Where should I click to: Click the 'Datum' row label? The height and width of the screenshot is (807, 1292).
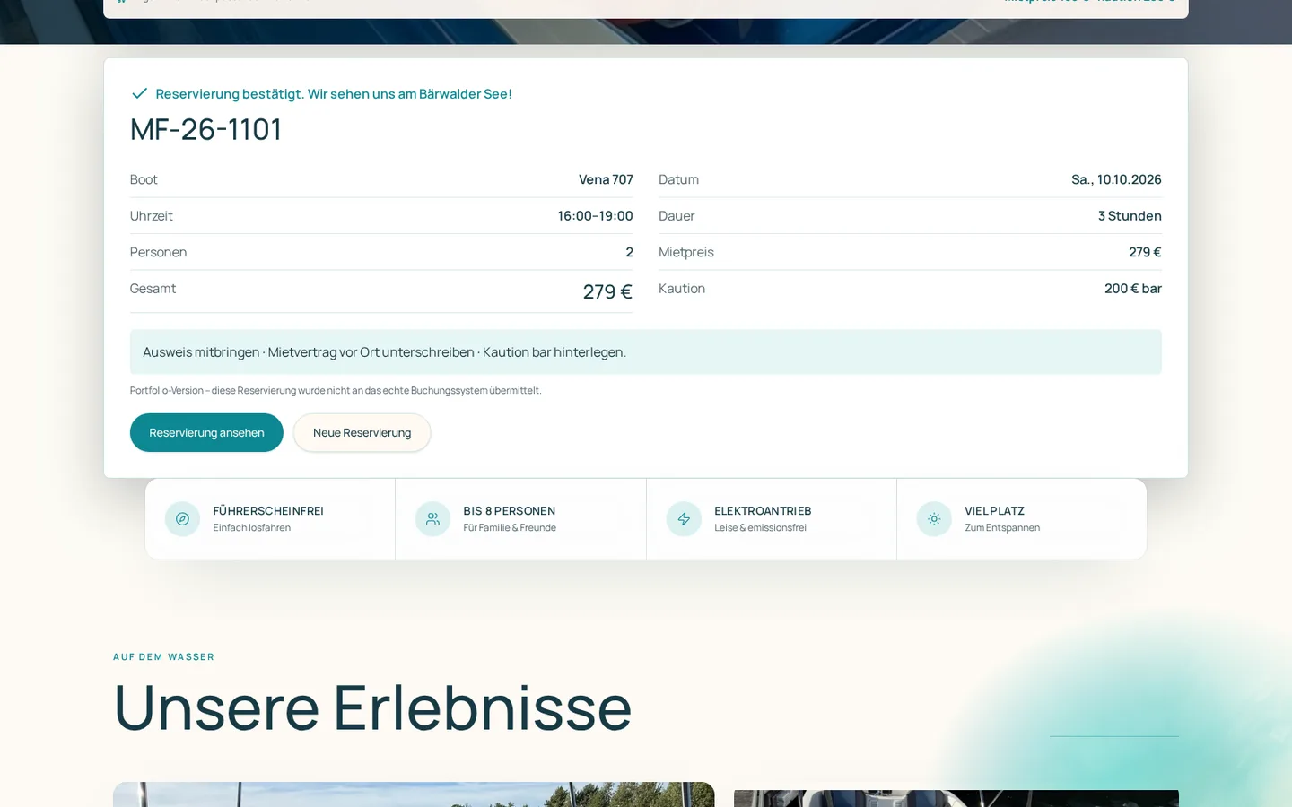click(678, 179)
